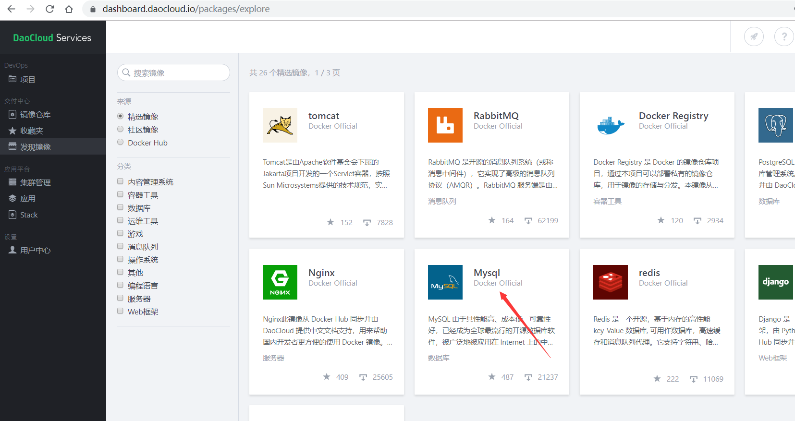Click the download icon on redis card

pos(694,379)
